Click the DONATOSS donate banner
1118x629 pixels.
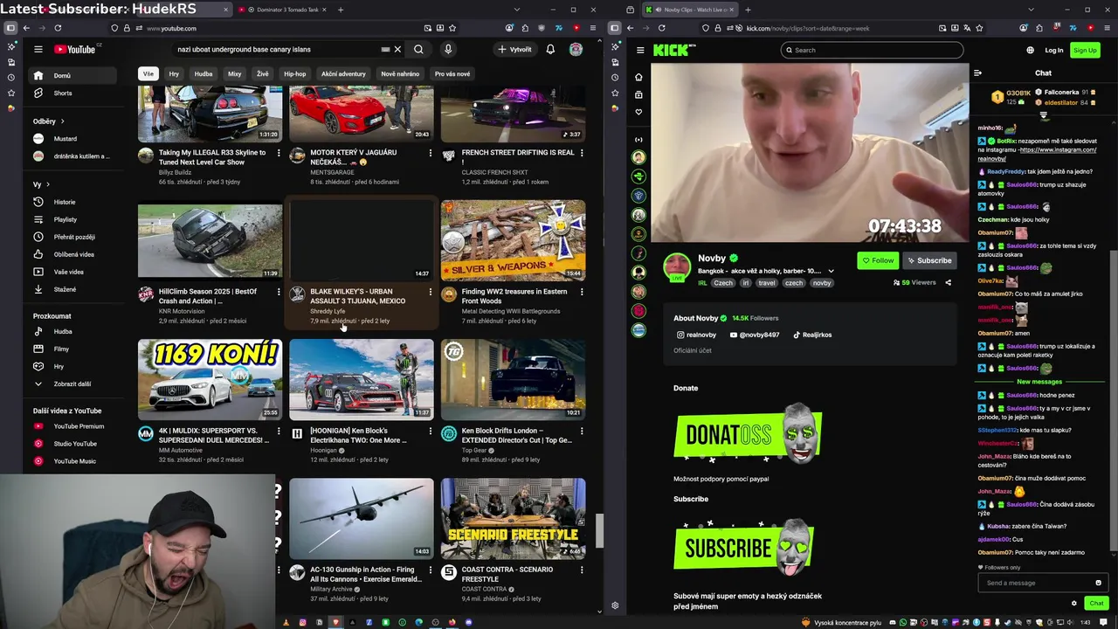[x=749, y=432]
